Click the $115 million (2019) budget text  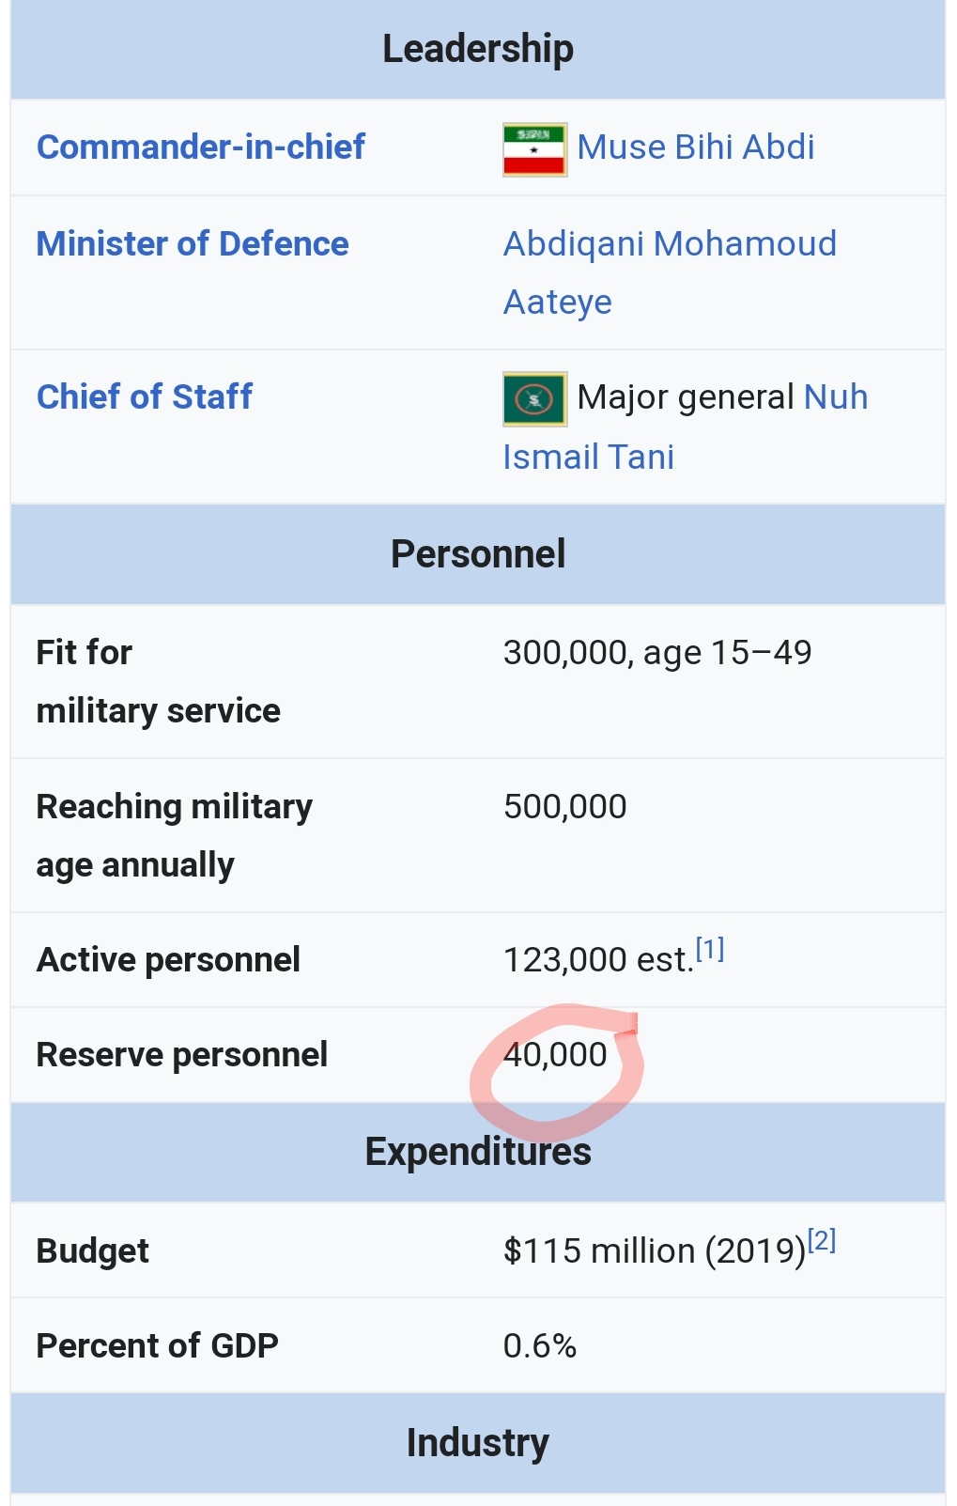point(655,1251)
